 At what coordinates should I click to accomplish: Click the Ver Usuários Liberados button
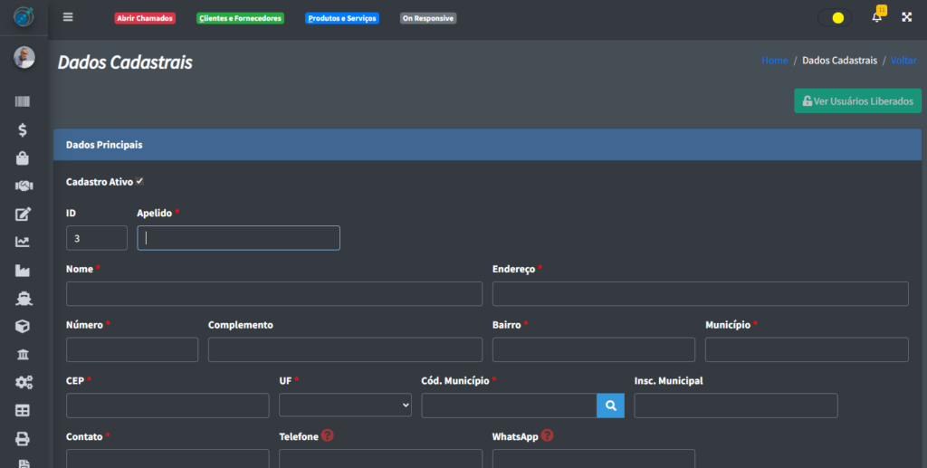point(857,101)
